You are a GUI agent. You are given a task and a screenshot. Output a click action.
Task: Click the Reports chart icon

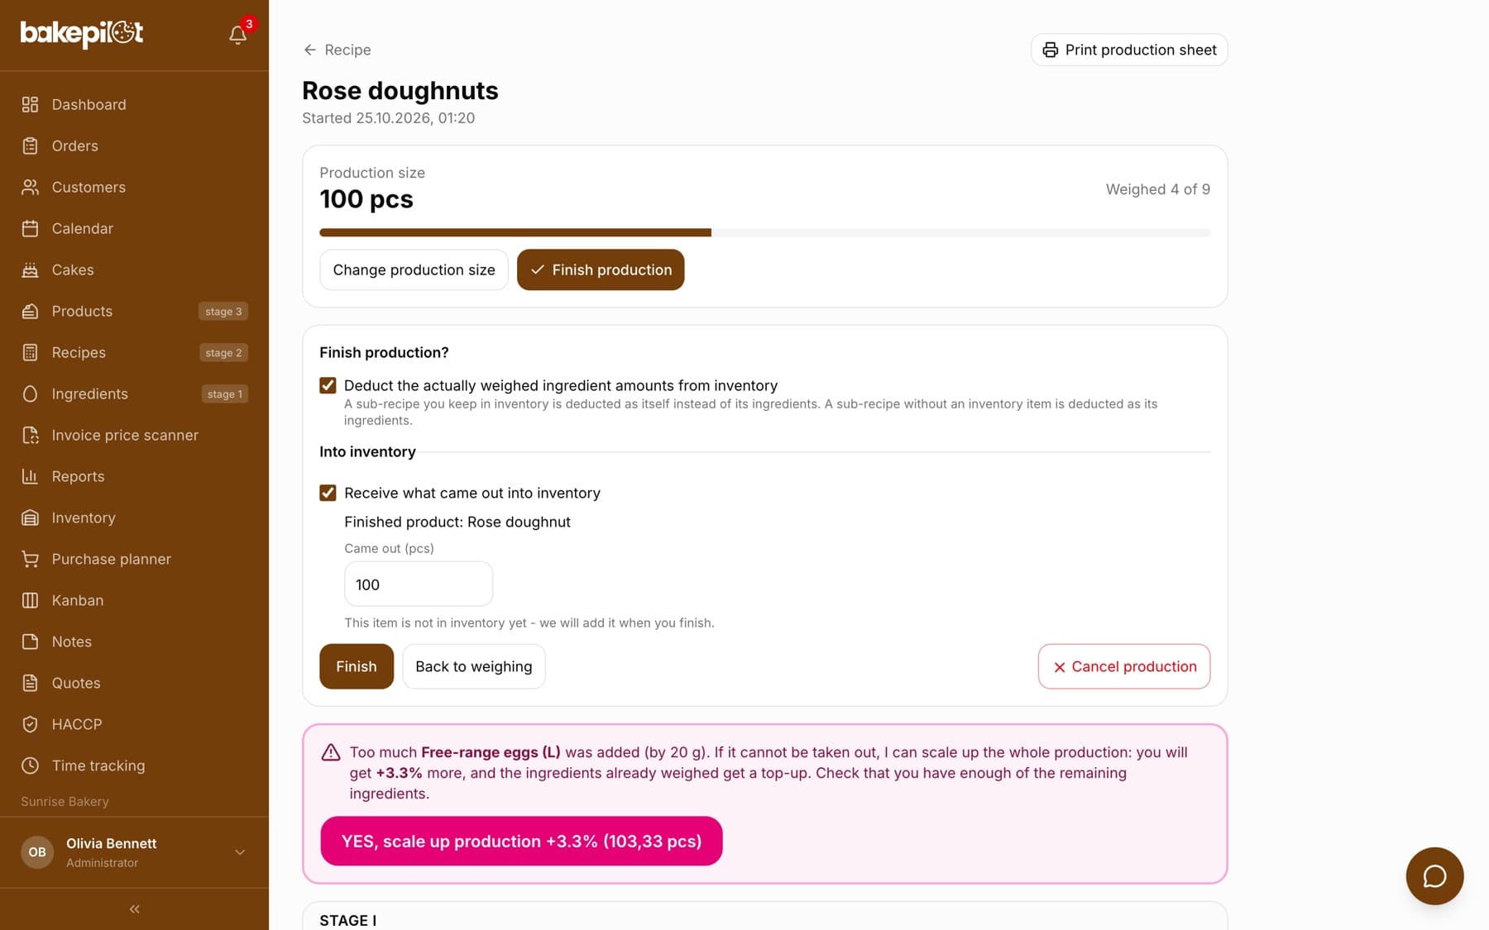(30, 476)
